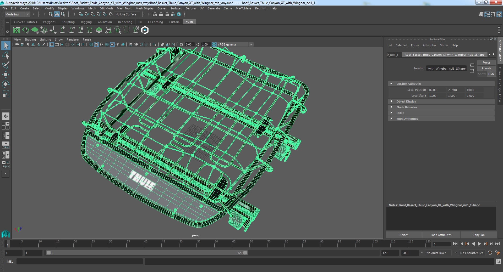Screen dimensions: 503x272
Task: Click the Presets button
Action: tap(486, 68)
